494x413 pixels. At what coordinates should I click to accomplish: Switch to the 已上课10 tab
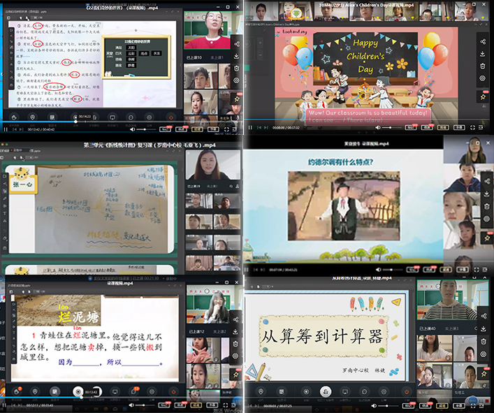point(194,57)
